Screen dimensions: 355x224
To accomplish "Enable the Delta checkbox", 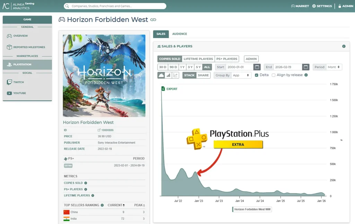I will click(256, 75).
